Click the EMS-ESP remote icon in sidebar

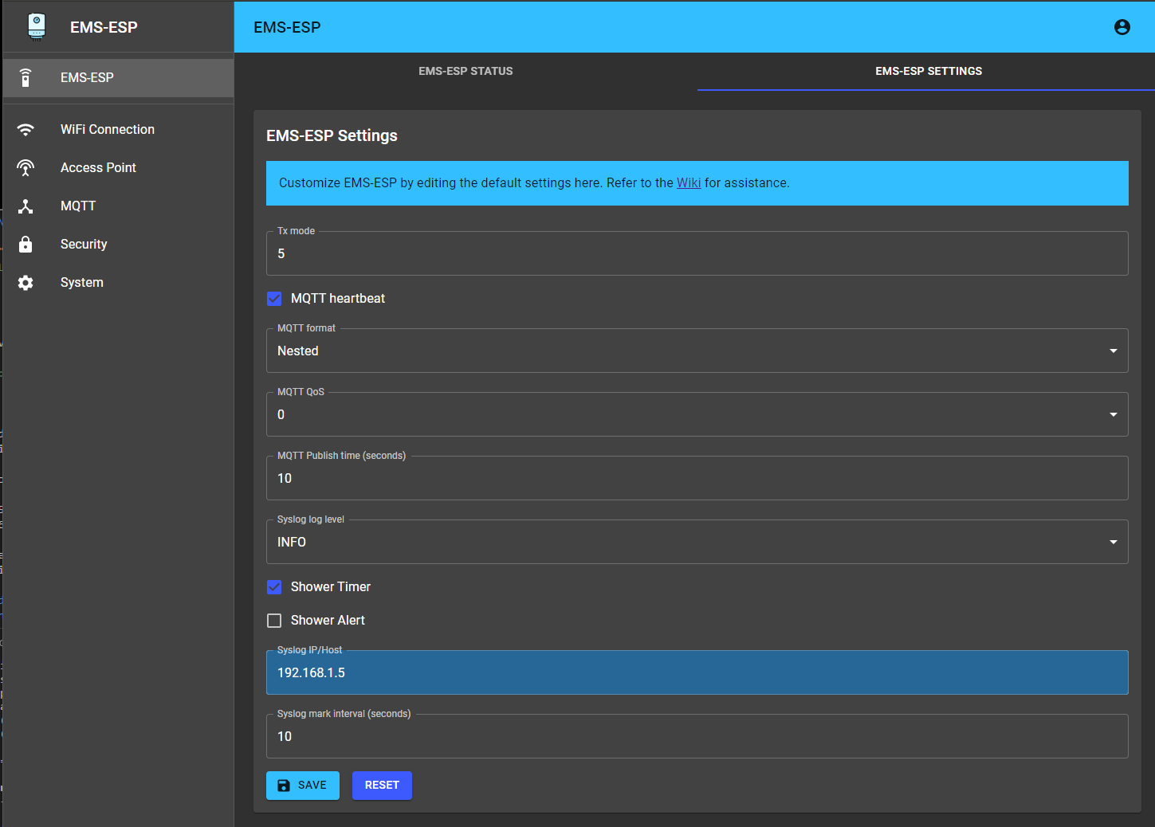click(26, 78)
